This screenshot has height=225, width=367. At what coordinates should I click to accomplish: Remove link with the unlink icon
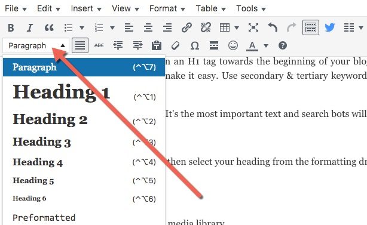click(x=206, y=27)
